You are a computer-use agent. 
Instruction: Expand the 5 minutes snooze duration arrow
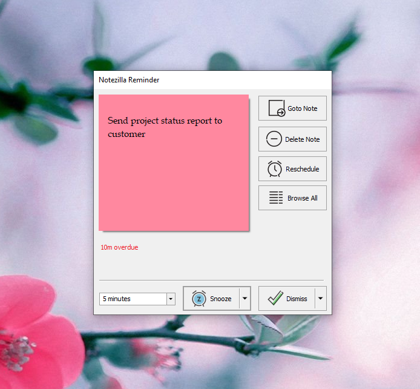pyautogui.click(x=171, y=299)
